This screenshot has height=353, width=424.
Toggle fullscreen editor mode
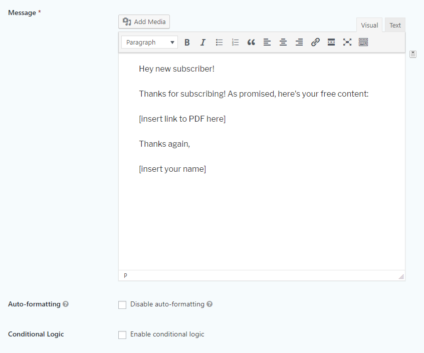point(347,43)
